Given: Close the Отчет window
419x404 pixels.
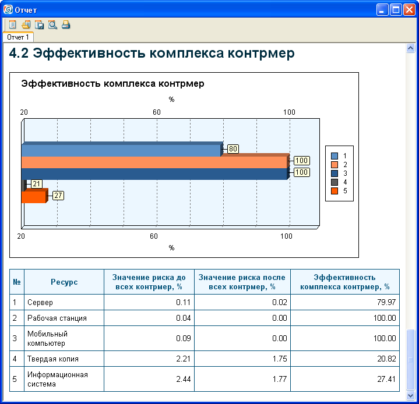Looking at the screenshot, I should point(409,10).
